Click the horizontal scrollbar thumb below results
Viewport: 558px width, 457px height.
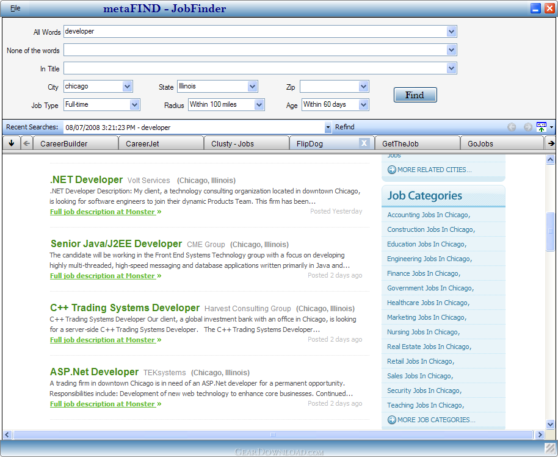[x=273, y=434]
